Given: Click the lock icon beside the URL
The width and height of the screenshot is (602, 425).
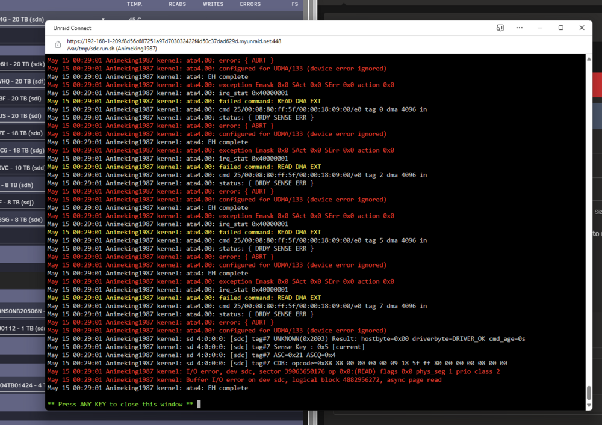Looking at the screenshot, I should tap(58, 44).
